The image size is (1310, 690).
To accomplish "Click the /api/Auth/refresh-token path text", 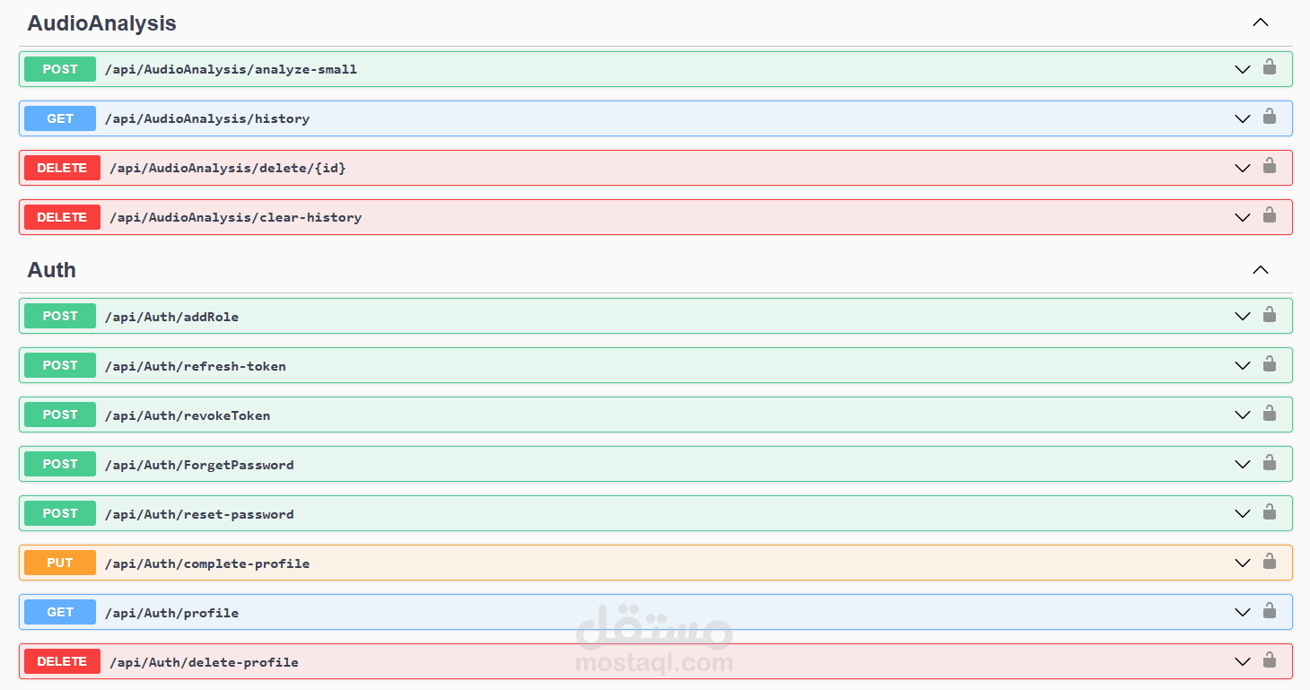I will point(196,366).
